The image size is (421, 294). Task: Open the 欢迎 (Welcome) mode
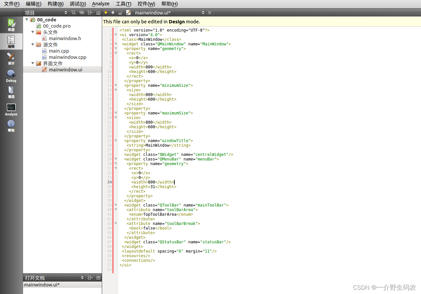pos(11,25)
